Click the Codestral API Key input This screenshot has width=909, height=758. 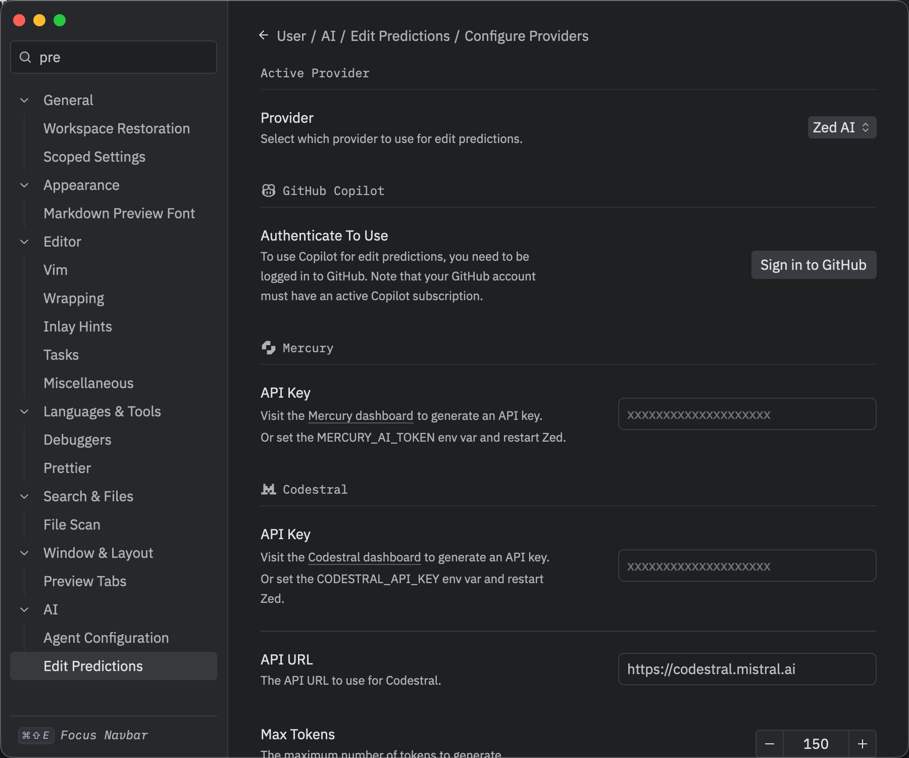pyautogui.click(x=747, y=565)
